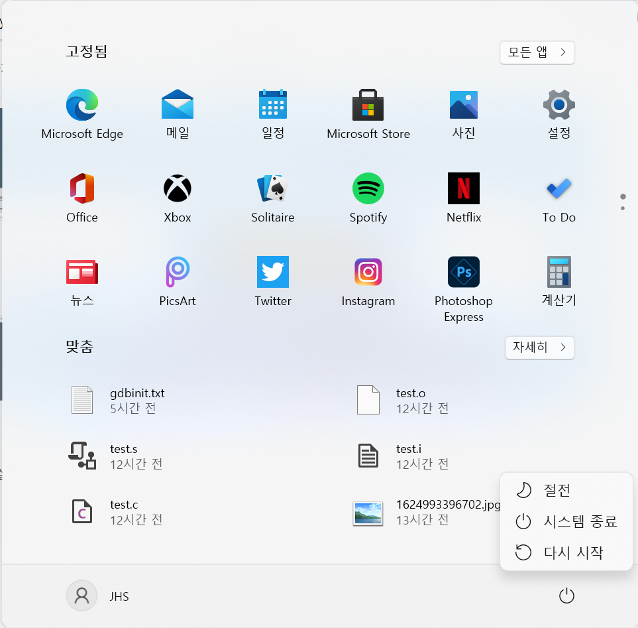Click the current pinned page indicator dot
The image size is (638, 628).
[x=623, y=197]
